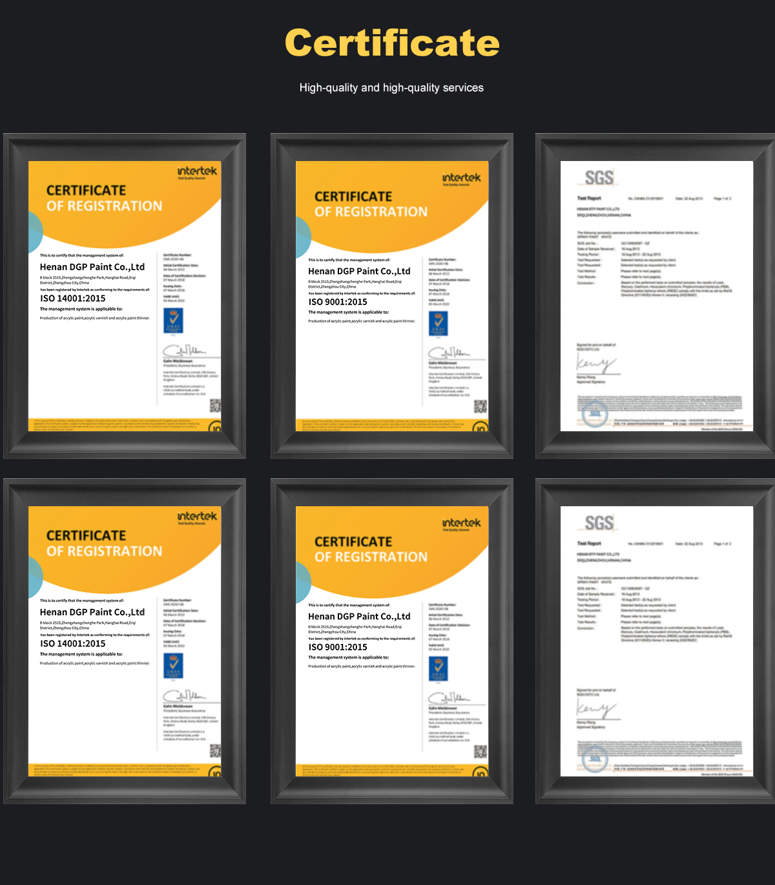Click the Intertek logo on top-row ISO 14001 certificate
The width and height of the screenshot is (775, 885).
197,172
